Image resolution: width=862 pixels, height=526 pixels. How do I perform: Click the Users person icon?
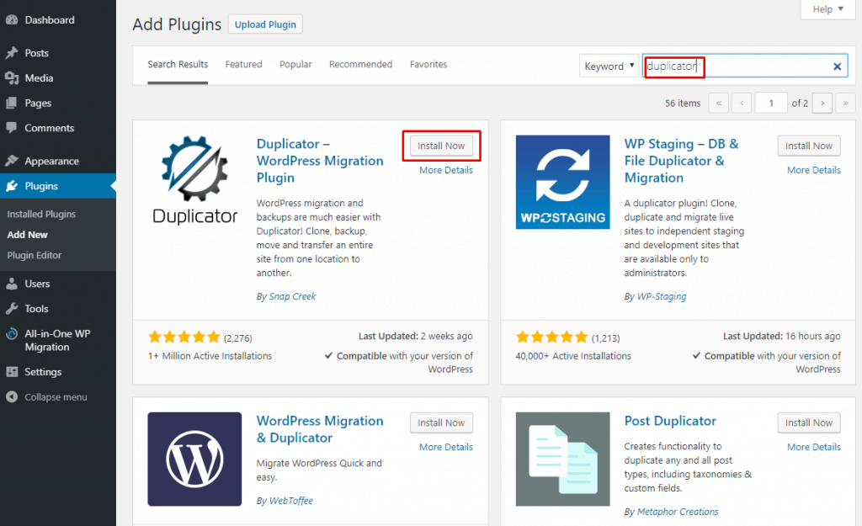point(12,284)
